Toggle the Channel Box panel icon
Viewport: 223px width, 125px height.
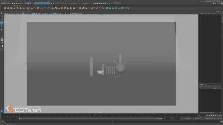[x=222, y=3]
